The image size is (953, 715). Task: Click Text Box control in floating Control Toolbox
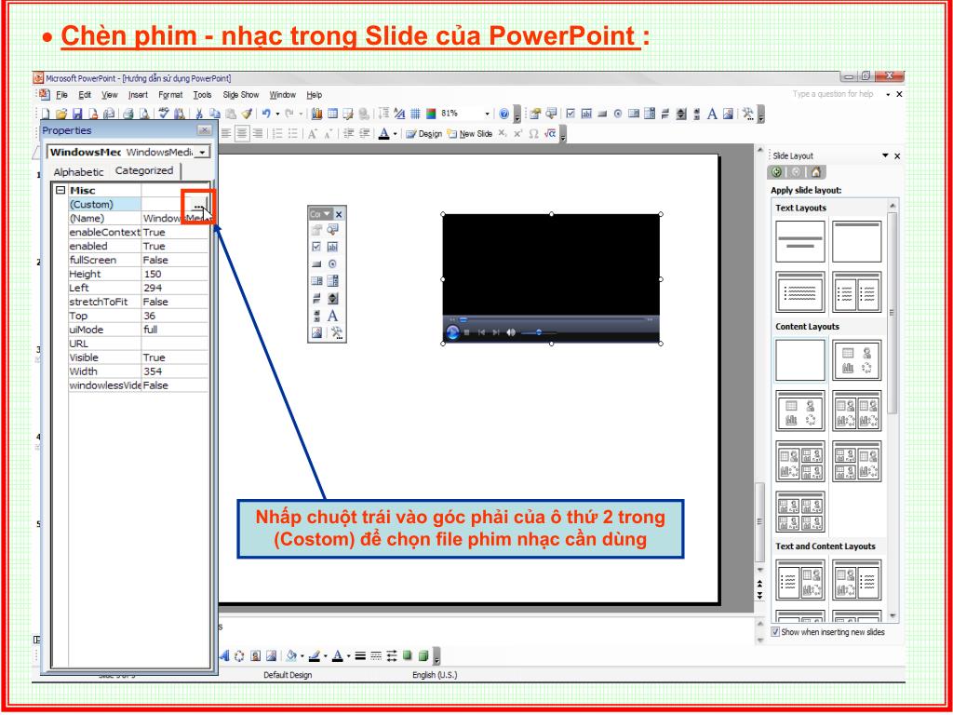point(332,247)
